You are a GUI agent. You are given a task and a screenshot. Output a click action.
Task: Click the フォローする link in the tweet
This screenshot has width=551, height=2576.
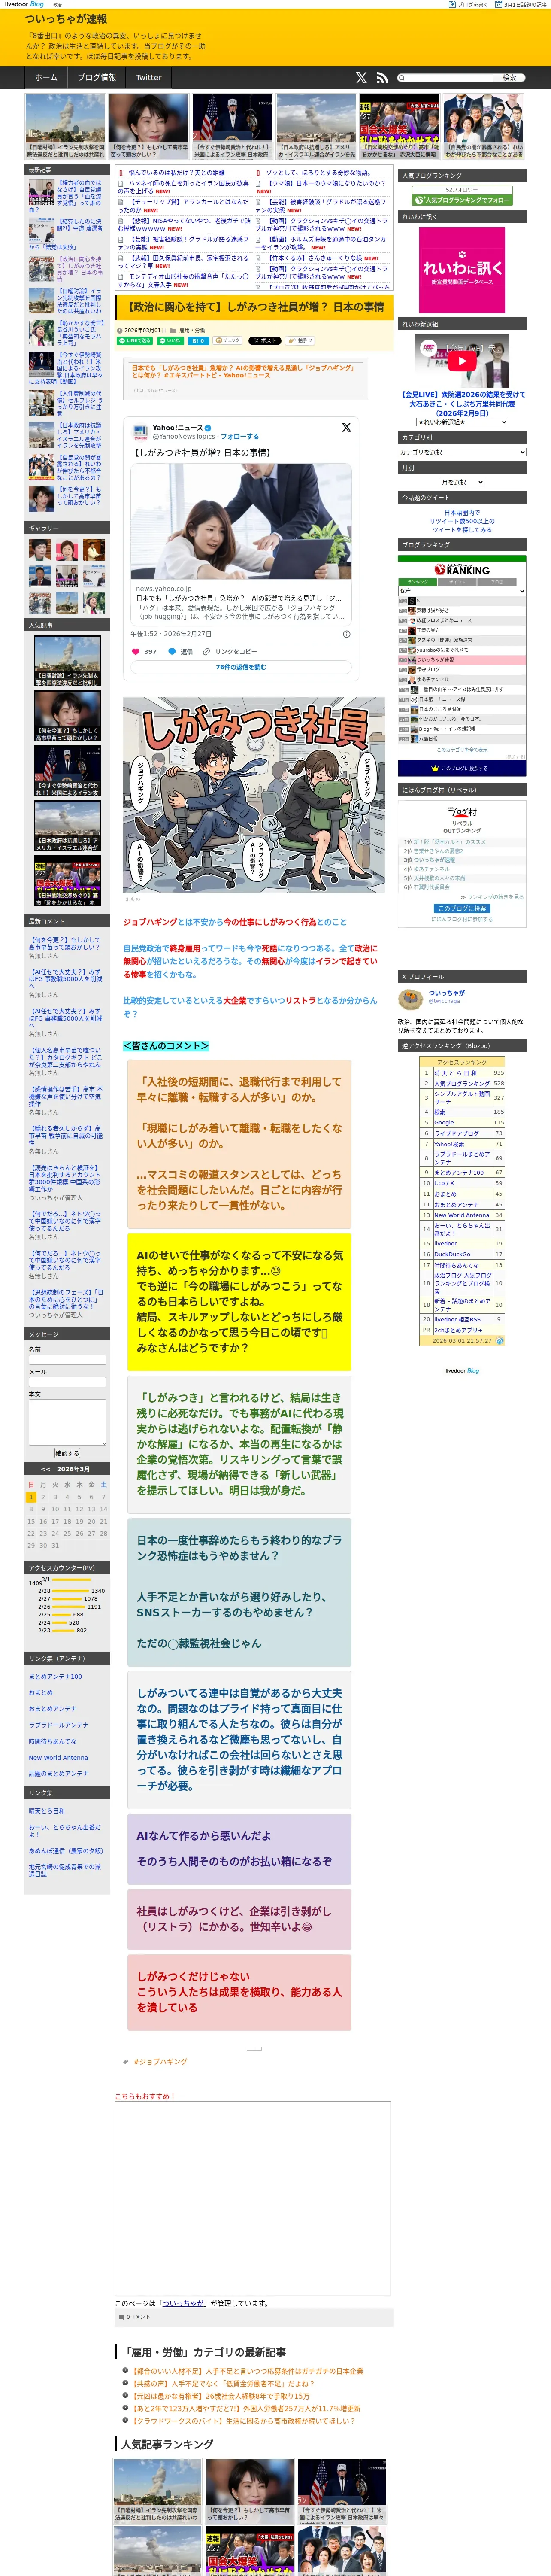coord(240,436)
